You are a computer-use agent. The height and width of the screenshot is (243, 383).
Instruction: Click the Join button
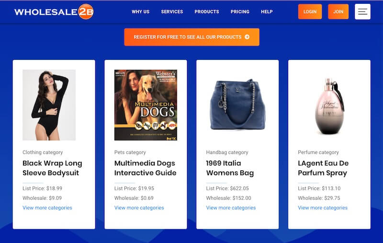[x=338, y=12]
